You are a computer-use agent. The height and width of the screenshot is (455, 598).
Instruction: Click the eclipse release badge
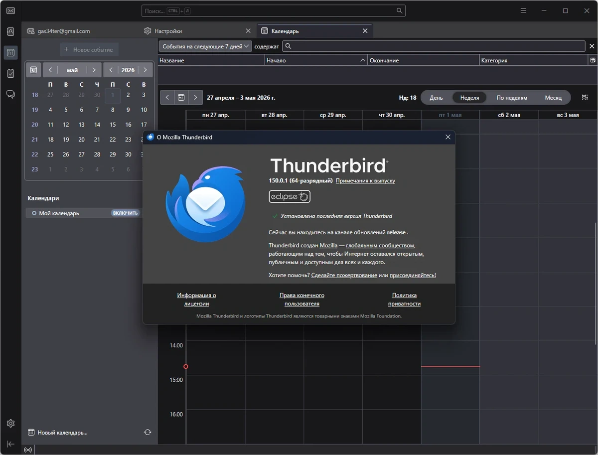290,196
